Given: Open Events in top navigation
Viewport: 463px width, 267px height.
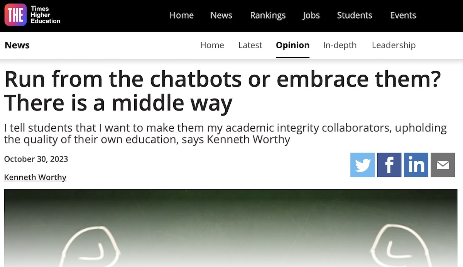Looking at the screenshot, I should [403, 15].
